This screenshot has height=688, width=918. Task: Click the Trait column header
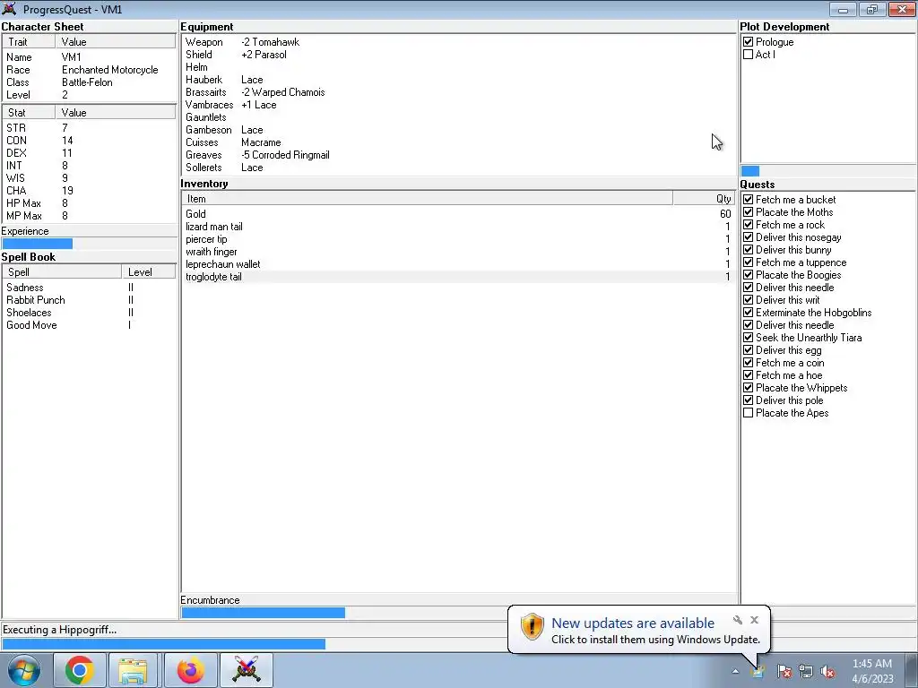(30, 41)
